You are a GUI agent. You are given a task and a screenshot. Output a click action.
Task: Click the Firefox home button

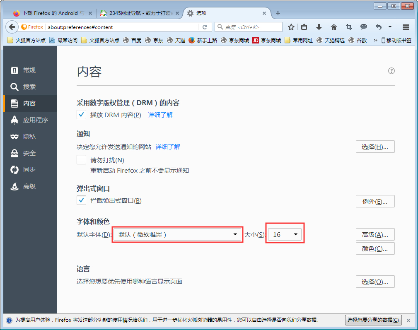[x=334, y=26]
